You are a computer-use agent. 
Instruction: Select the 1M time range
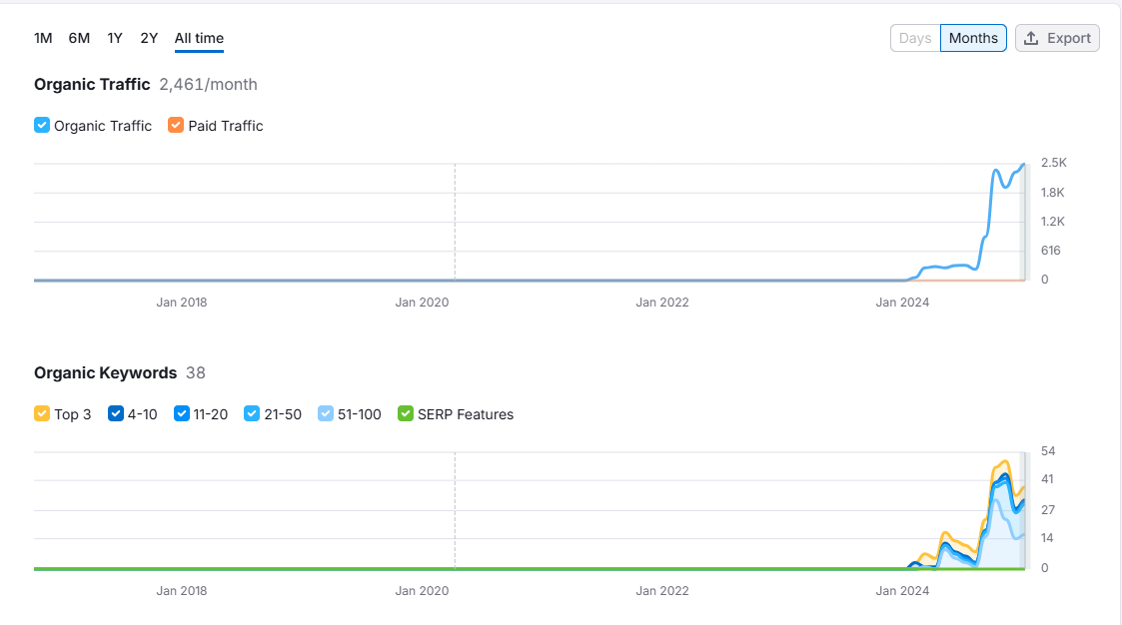click(x=43, y=38)
